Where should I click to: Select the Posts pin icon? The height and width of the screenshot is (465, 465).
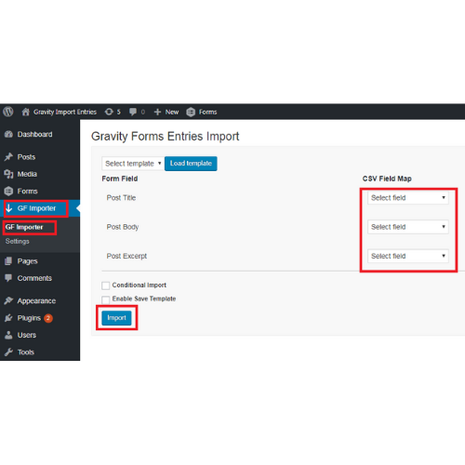coord(8,157)
